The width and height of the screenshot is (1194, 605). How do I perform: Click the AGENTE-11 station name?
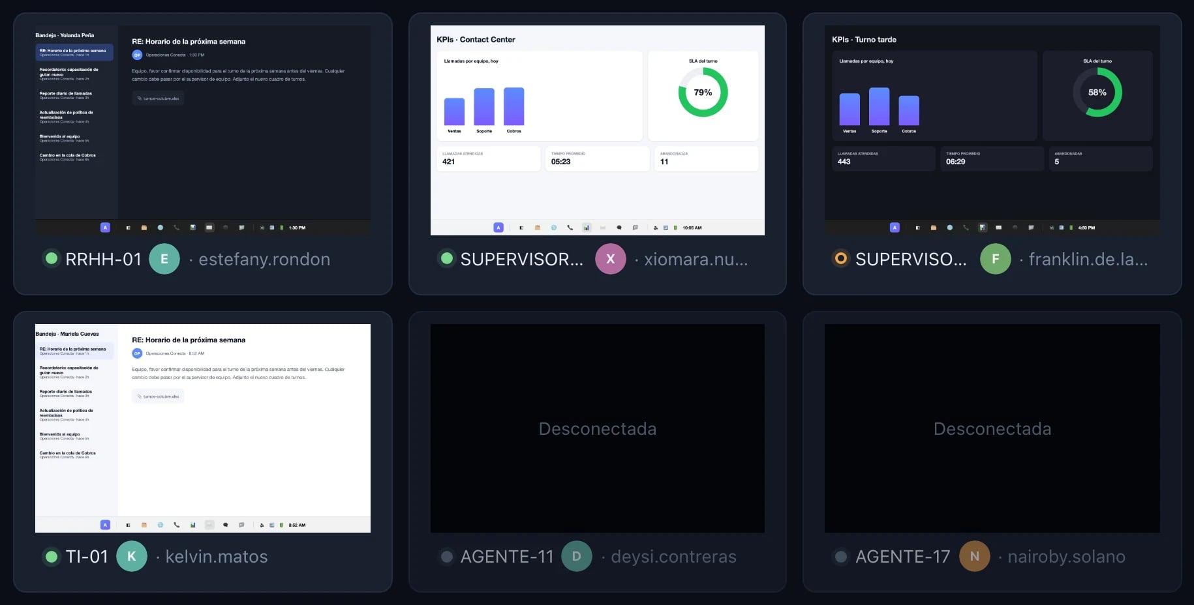pyautogui.click(x=507, y=557)
